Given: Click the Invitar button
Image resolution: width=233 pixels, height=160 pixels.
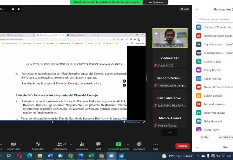Looking at the screenshot, I should (205, 137).
